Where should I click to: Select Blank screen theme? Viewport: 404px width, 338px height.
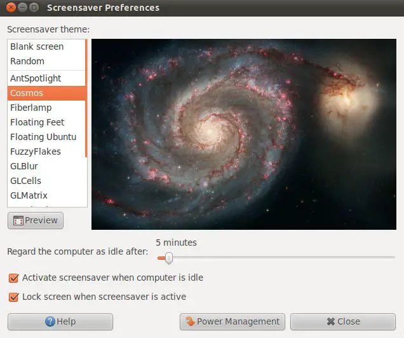(x=37, y=46)
